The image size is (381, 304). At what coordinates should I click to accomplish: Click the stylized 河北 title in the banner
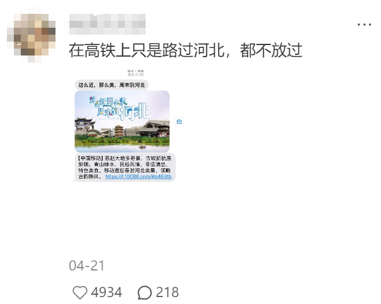[x=137, y=111]
